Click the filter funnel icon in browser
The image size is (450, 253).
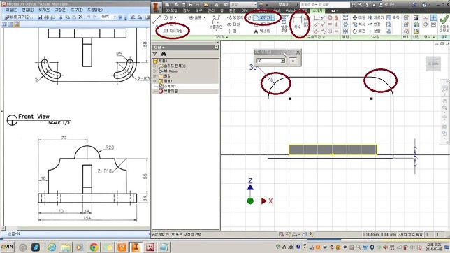click(x=155, y=54)
